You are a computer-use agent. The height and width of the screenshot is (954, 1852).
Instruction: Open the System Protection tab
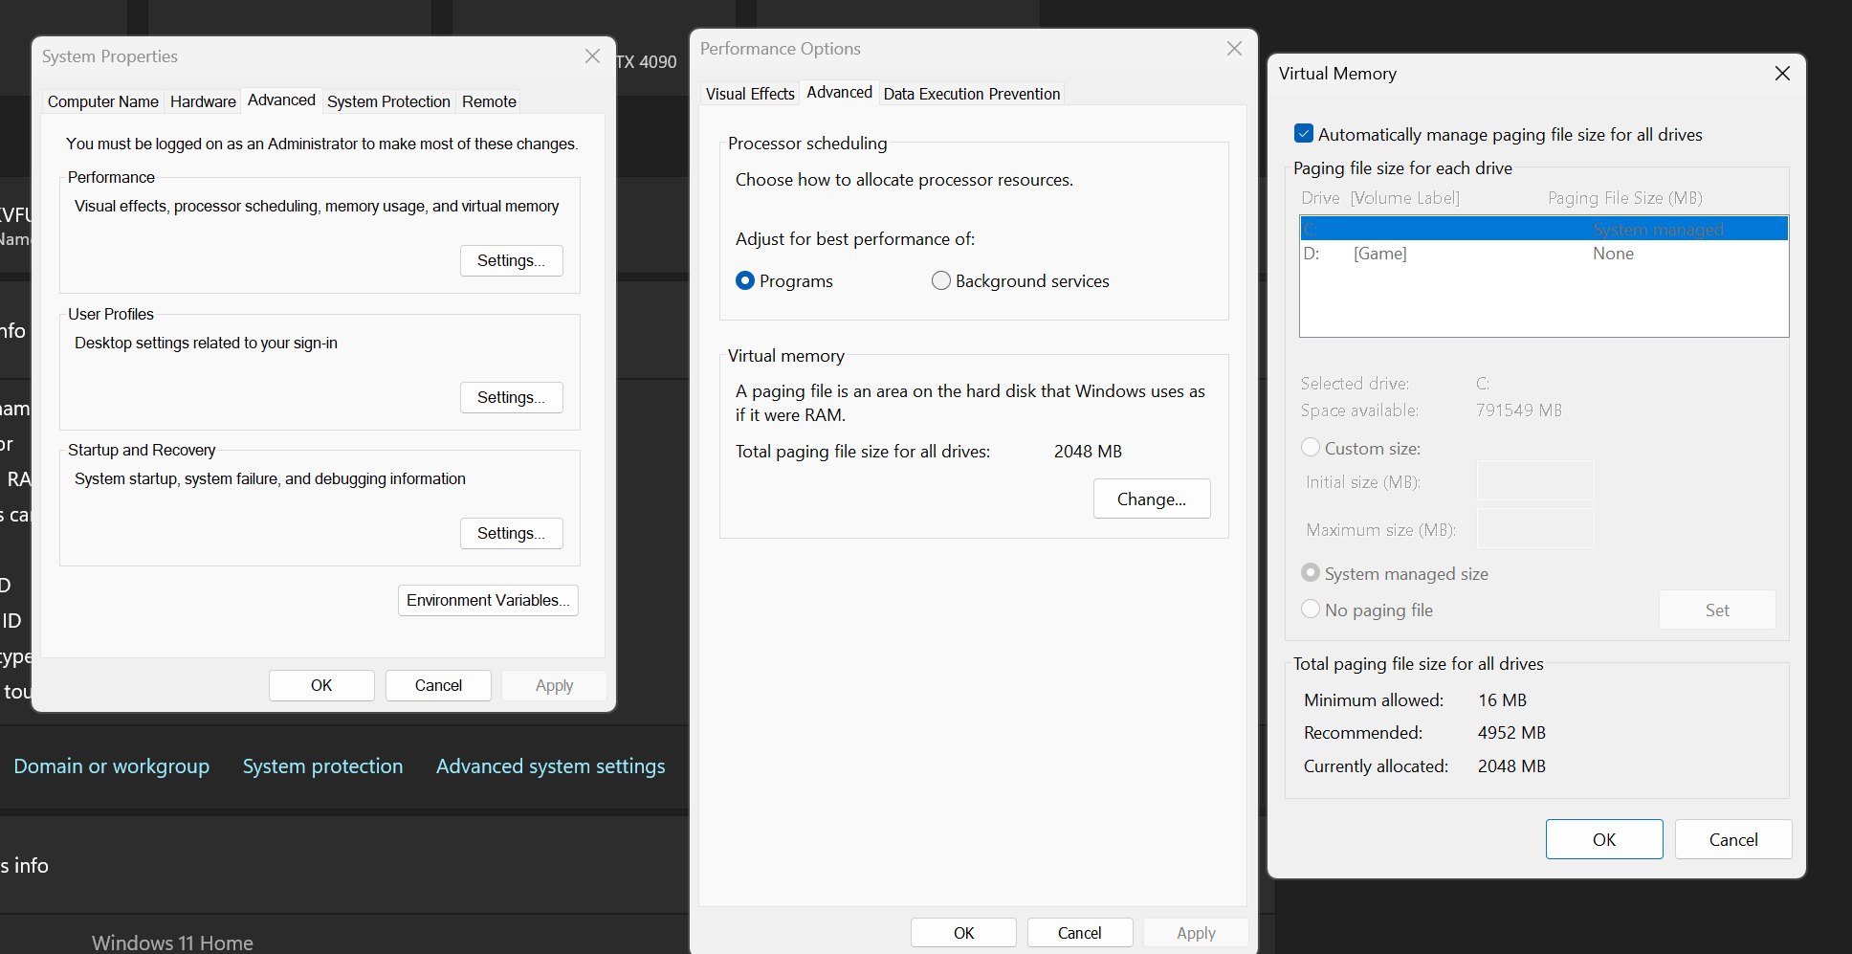[x=388, y=101]
